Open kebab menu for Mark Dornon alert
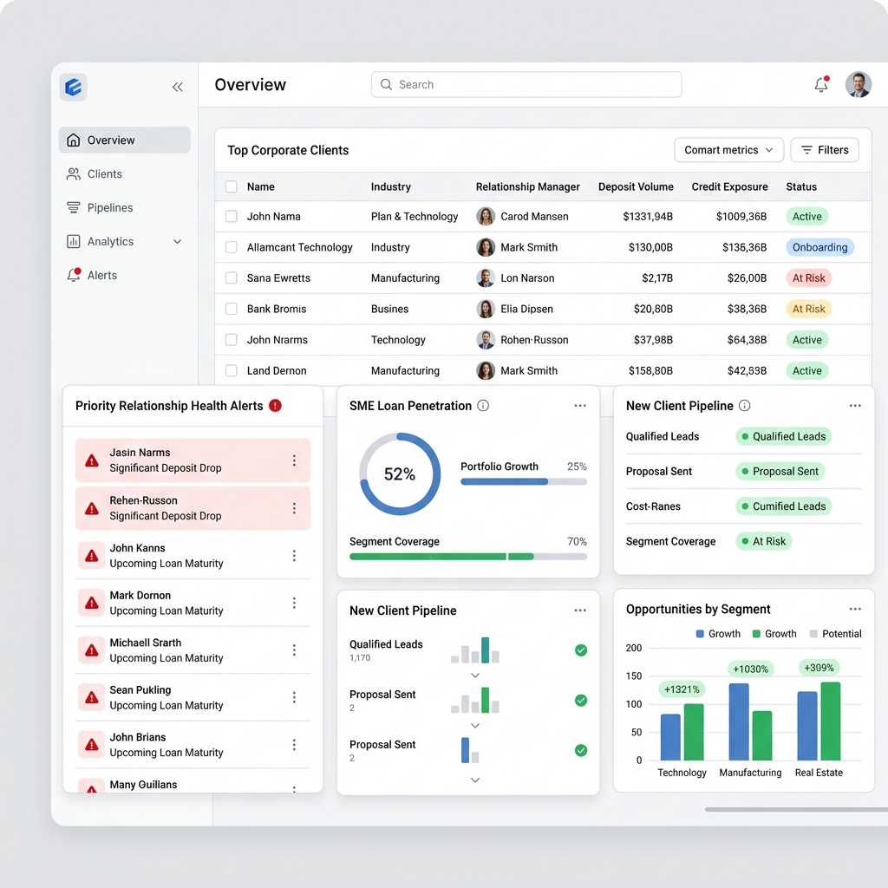The width and height of the screenshot is (888, 888). [294, 603]
